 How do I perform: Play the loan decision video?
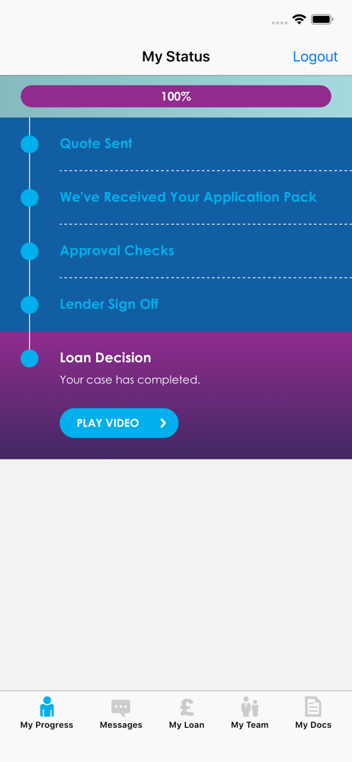tap(119, 423)
